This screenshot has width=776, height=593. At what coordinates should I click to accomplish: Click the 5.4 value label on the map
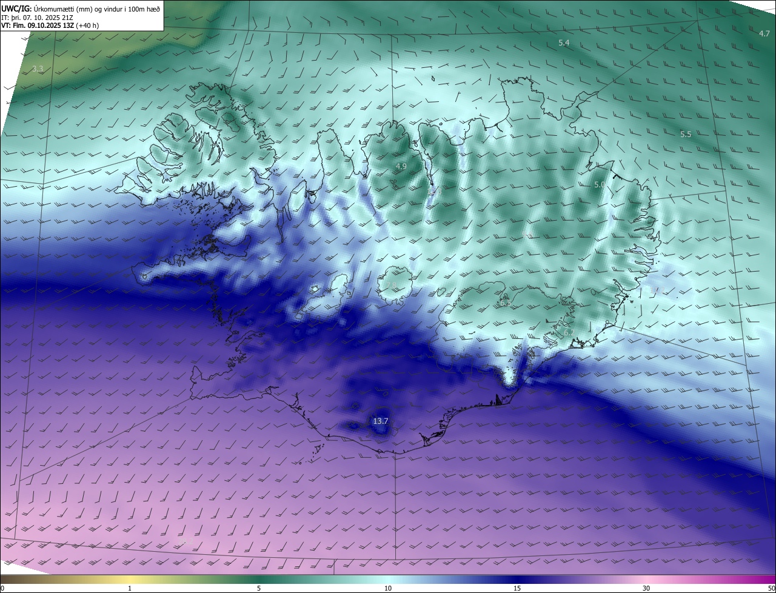click(564, 42)
